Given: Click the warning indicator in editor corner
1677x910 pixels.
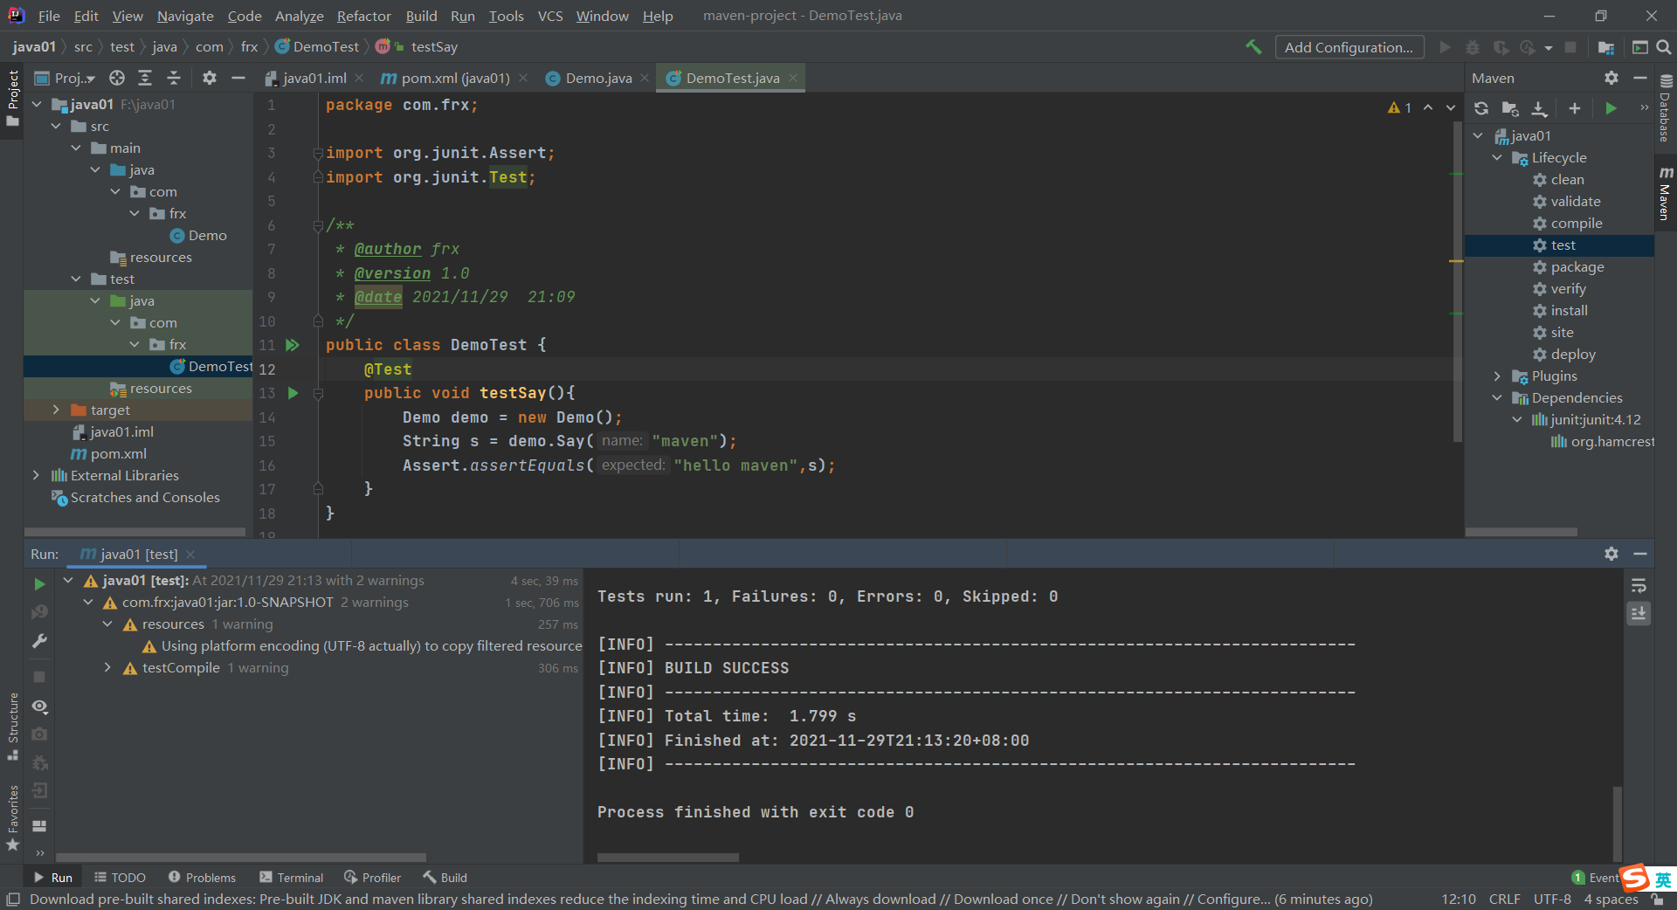Looking at the screenshot, I should point(1399,107).
